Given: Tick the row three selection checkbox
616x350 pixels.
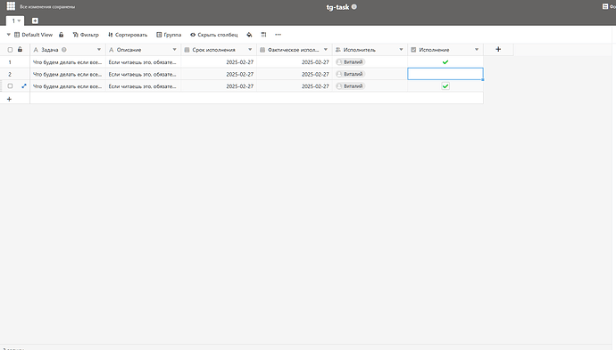Looking at the screenshot, I should coord(10,85).
